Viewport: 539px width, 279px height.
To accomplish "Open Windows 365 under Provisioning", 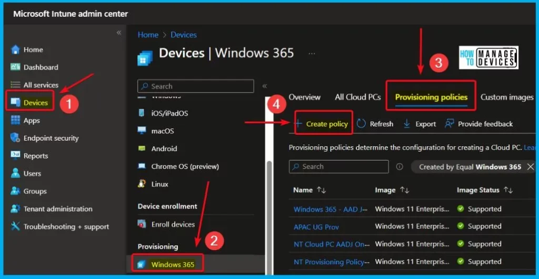I will 167,264.
